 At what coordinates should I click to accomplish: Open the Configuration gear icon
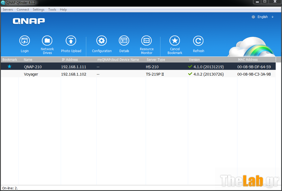click(102, 41)
